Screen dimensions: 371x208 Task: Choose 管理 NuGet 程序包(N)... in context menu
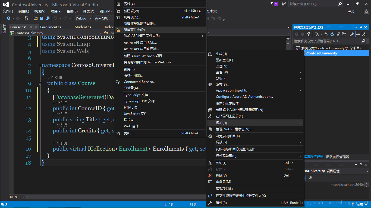pos(255,129)
